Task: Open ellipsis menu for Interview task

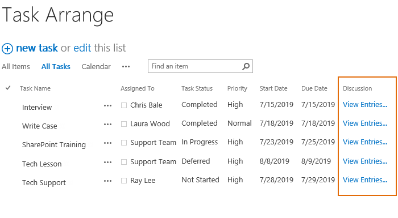Action: (107, 106)
